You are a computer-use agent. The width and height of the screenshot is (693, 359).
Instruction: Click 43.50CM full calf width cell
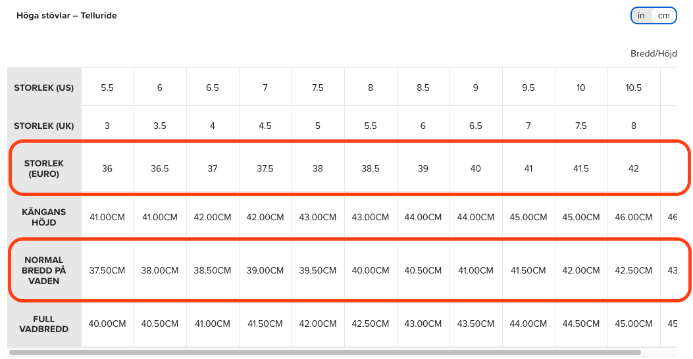point(476,323)
